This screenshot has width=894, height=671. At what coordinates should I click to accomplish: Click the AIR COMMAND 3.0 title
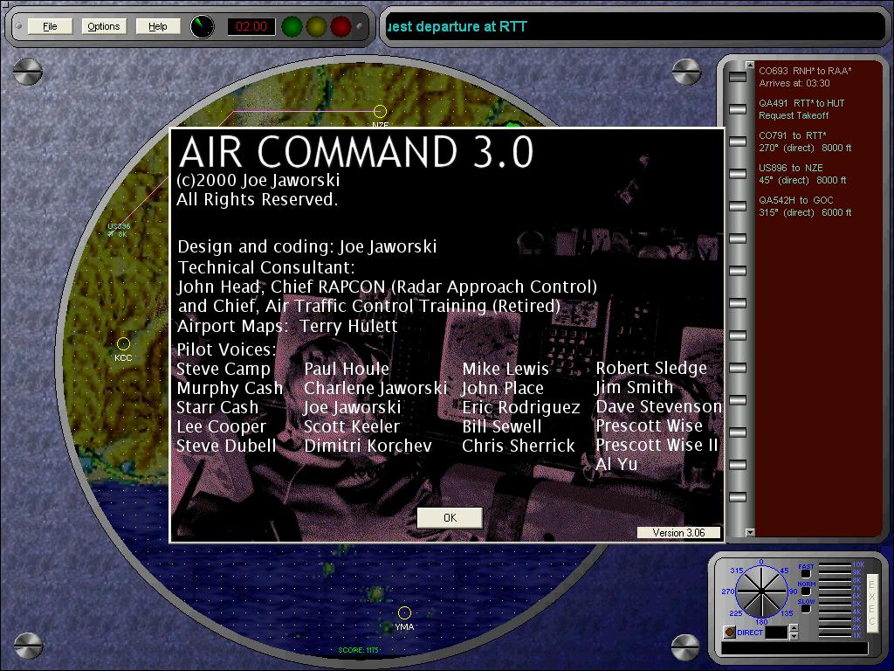356,152
